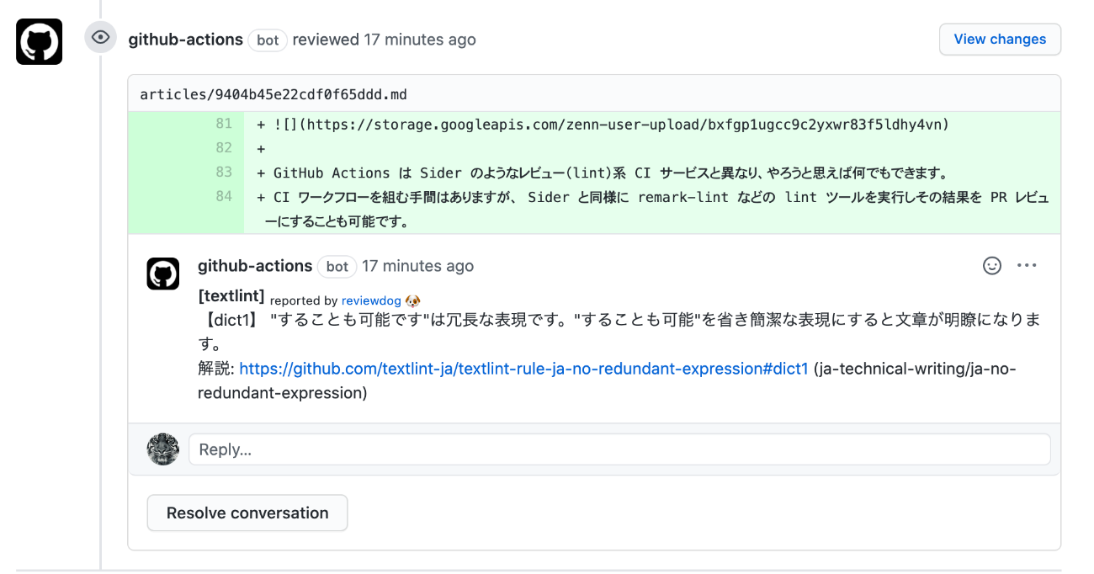
Task: Click the dog emoji after reviewdog
Action: [x=412, y=300]
